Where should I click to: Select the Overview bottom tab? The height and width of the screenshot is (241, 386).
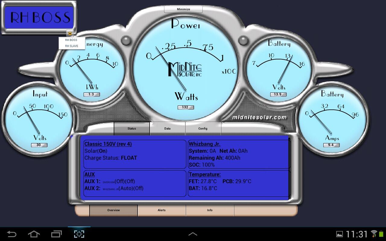(x=114, y=210)
